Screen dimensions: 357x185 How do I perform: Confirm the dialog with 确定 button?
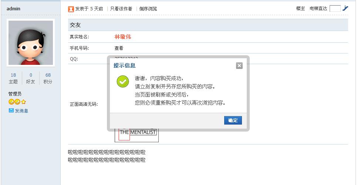pyautogui.click(x=233, y=121)
